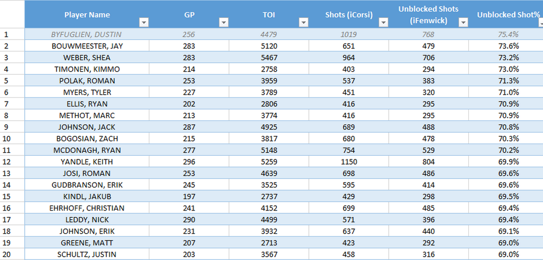This screenshot has width=543, height=260.
Task: Click iFenwick value 804 cell
Action: (429, 162)
